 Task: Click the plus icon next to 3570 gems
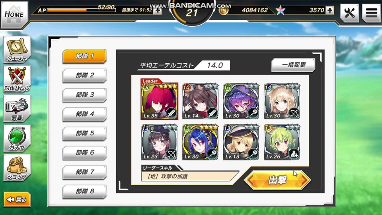click(330, 10)
